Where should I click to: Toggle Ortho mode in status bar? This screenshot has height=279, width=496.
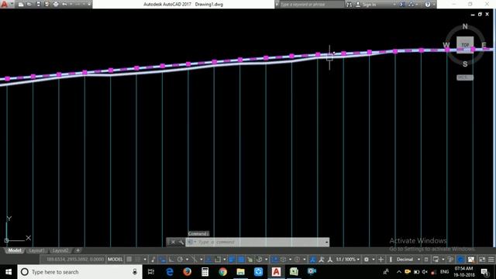(x=171, y=260)
